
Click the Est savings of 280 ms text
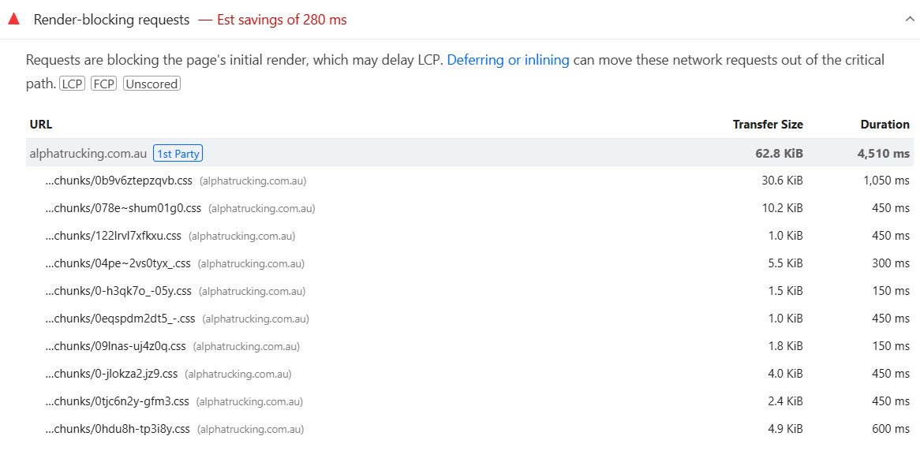coord(282,20)
